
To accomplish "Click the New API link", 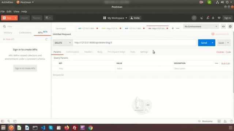I will (9, 39).
